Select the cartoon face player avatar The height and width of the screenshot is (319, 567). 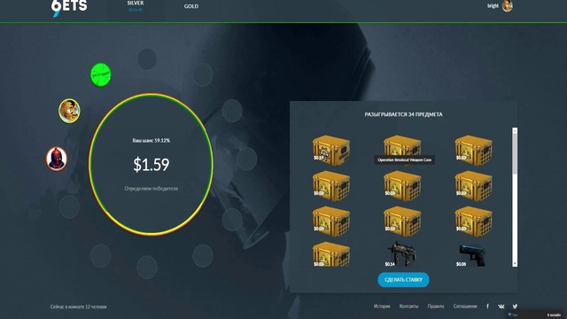coord(69,111)
